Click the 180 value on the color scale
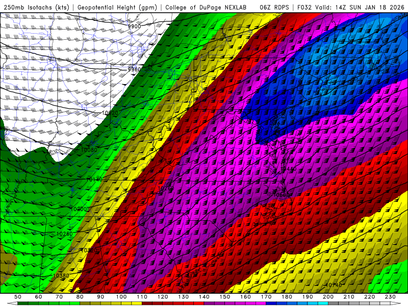 pyautogui.click(x=287, y=297)
